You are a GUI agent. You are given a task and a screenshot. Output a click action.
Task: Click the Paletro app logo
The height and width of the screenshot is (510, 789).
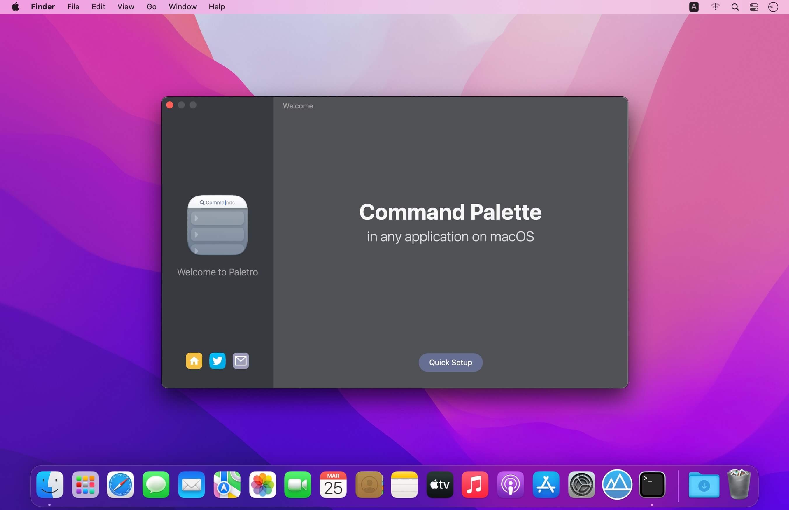(x=217, y=225)
